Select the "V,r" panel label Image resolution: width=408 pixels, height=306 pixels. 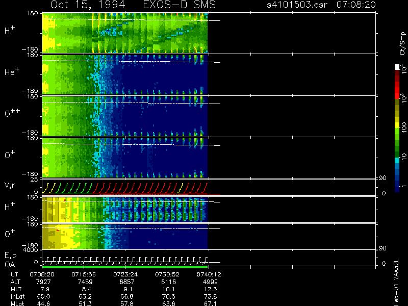(10, 185)
